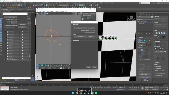
Task: Open the CheckerPattern texture dropdown
Action: [89, 14]
